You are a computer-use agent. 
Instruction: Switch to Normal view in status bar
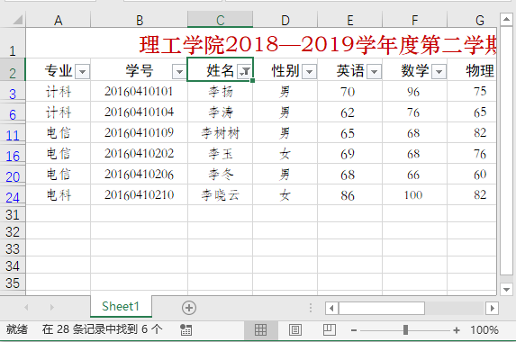pyautogui.click(x=260, y=329)
